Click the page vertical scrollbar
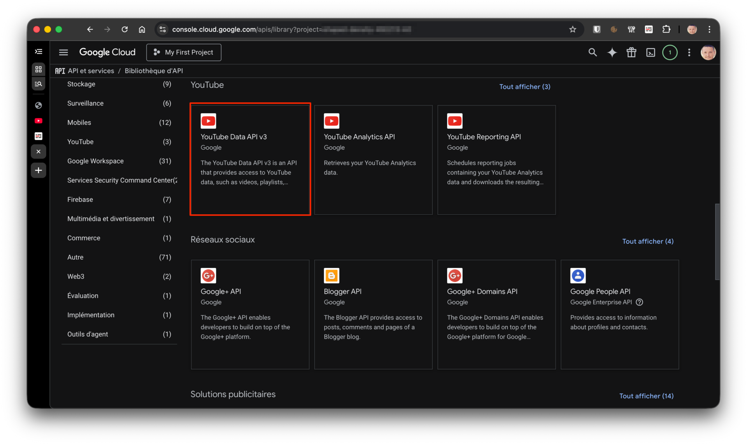This screenshot has width=747, height=444. (x=717, y=241)
